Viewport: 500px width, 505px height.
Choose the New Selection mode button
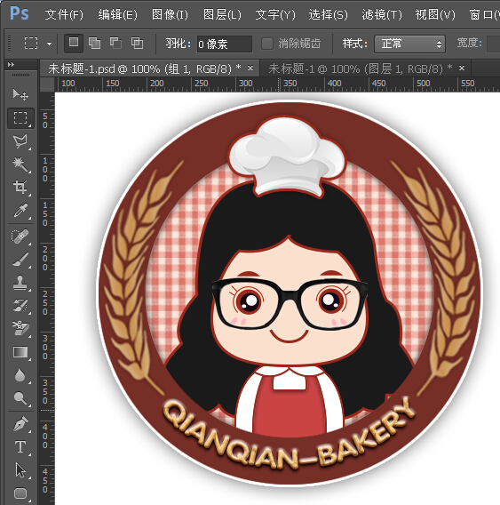(x=74, y=43)
